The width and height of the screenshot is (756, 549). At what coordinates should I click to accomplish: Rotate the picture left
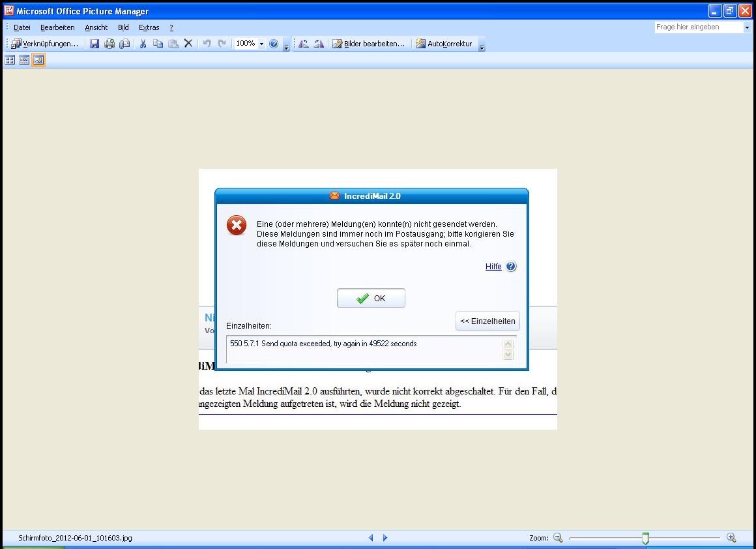coord(304,44)
